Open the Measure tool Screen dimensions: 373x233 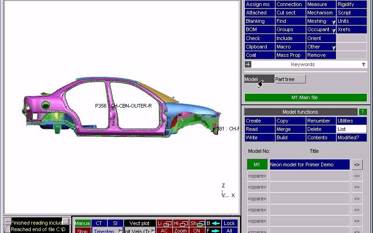point(321,4)
